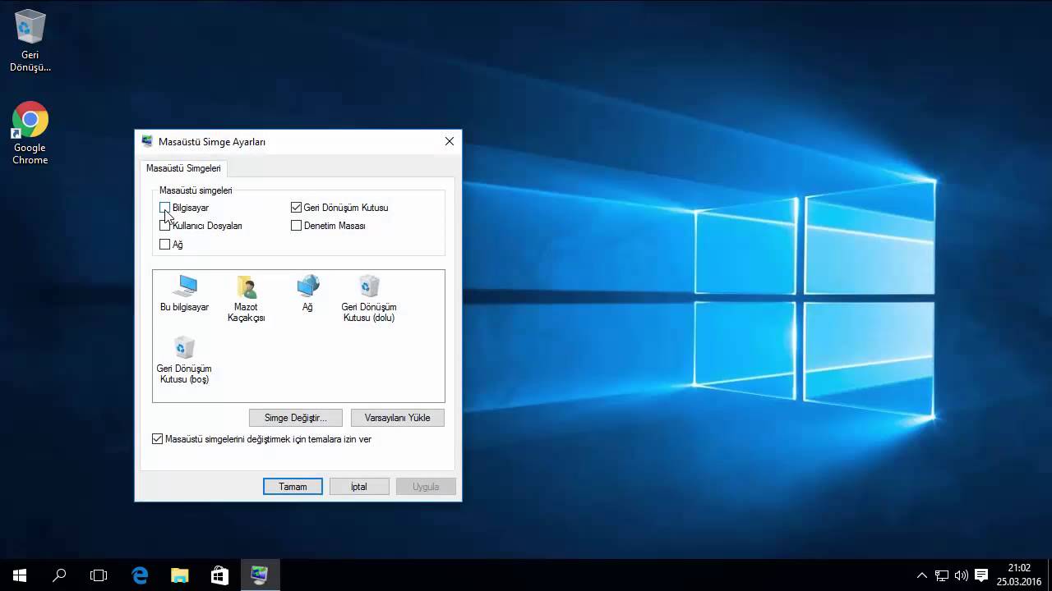The image size is (1052, 591).
Task: Enable the Denetim Masası checkbox
Action: click(x=296, y=226)
